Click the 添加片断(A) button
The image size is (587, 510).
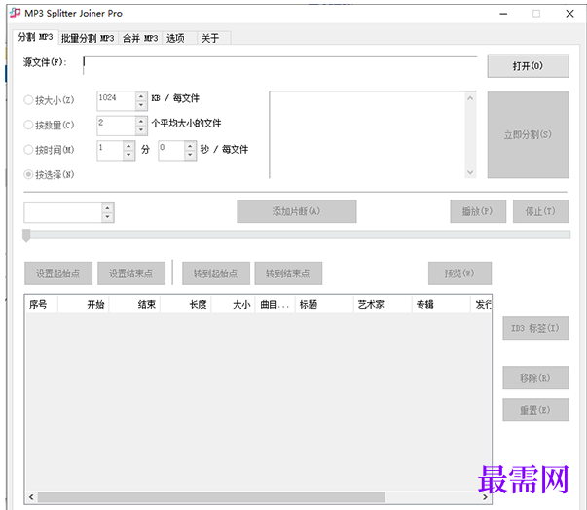(x=297, y=211)
